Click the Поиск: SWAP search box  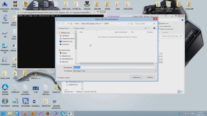click(x=145, y=24)
